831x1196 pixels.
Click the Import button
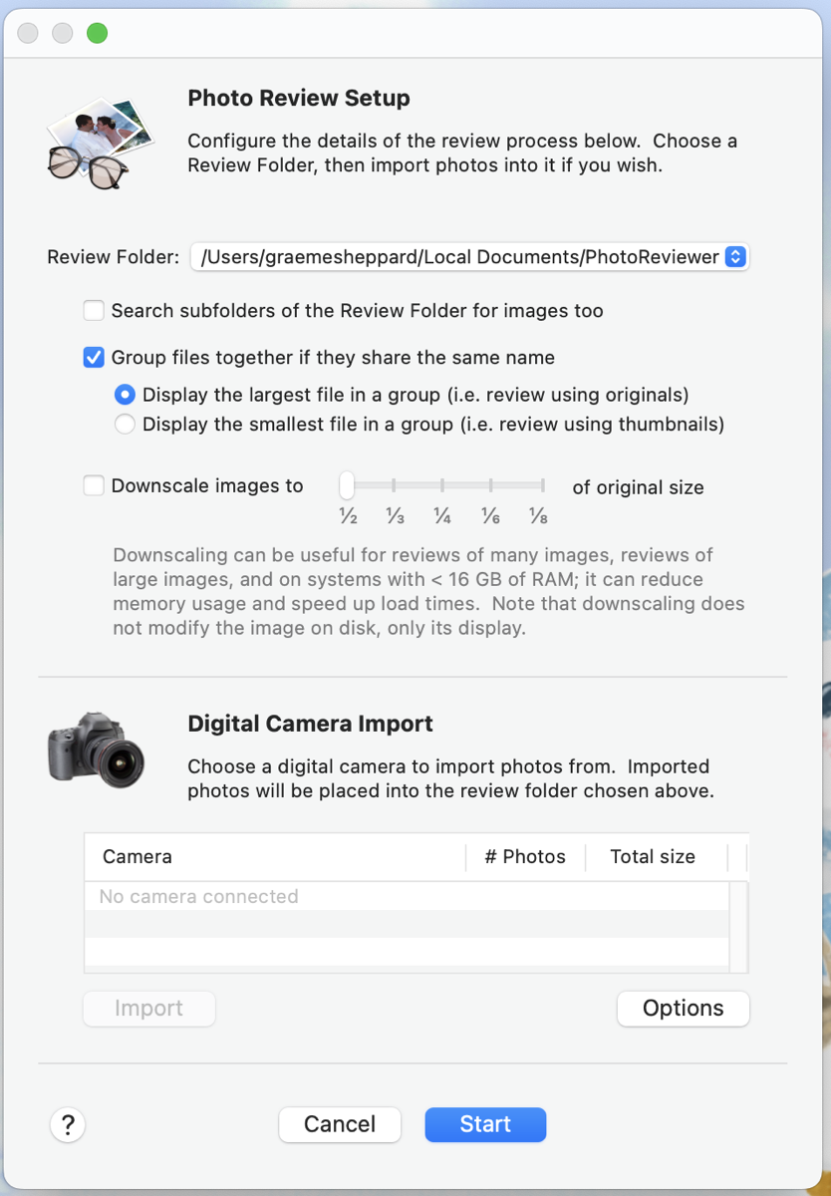click(148, 1009)
